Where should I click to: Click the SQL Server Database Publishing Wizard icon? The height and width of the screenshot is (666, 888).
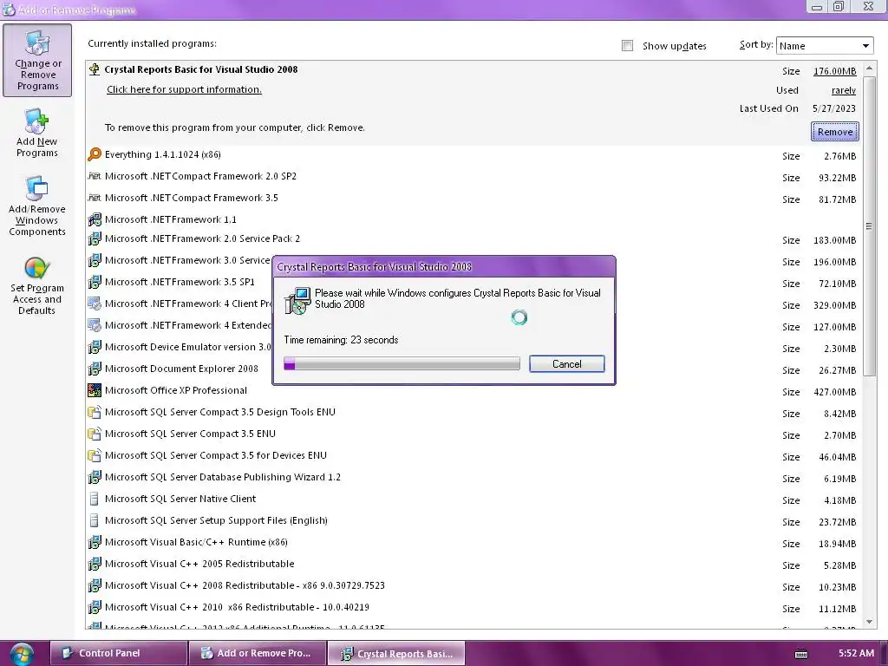(x=95, y=477)
